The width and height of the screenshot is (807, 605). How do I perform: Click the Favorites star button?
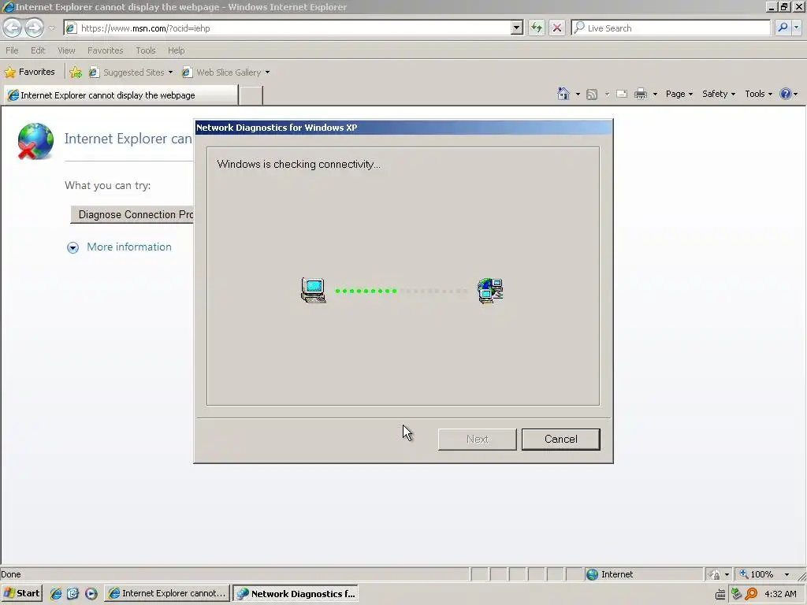tap(29, 72)
